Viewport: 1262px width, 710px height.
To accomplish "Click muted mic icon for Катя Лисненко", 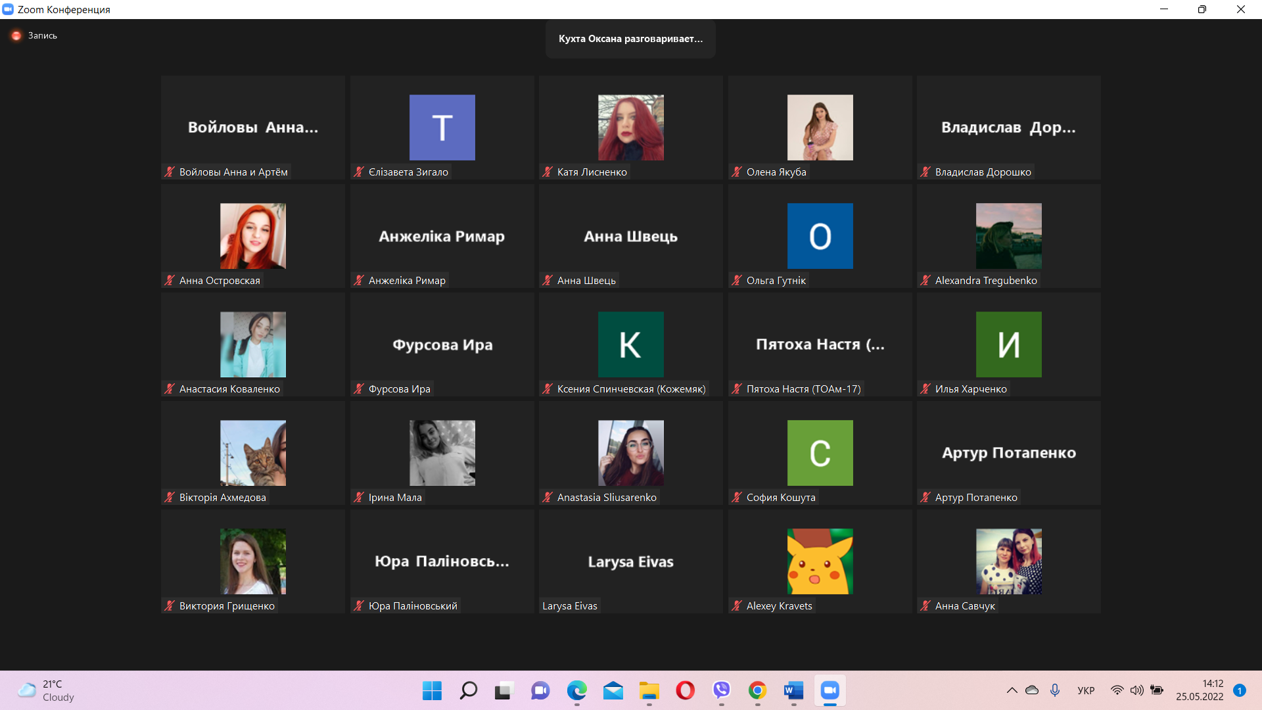I will pyautogui.click(x=548, y=172).
